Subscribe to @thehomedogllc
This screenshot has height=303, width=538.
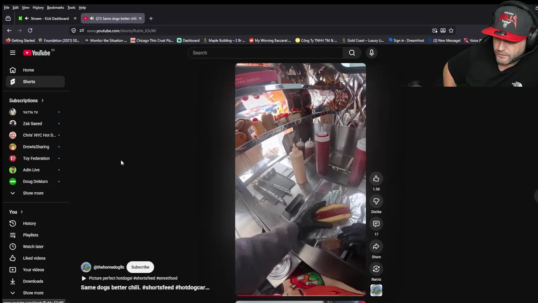click(140, 267)
